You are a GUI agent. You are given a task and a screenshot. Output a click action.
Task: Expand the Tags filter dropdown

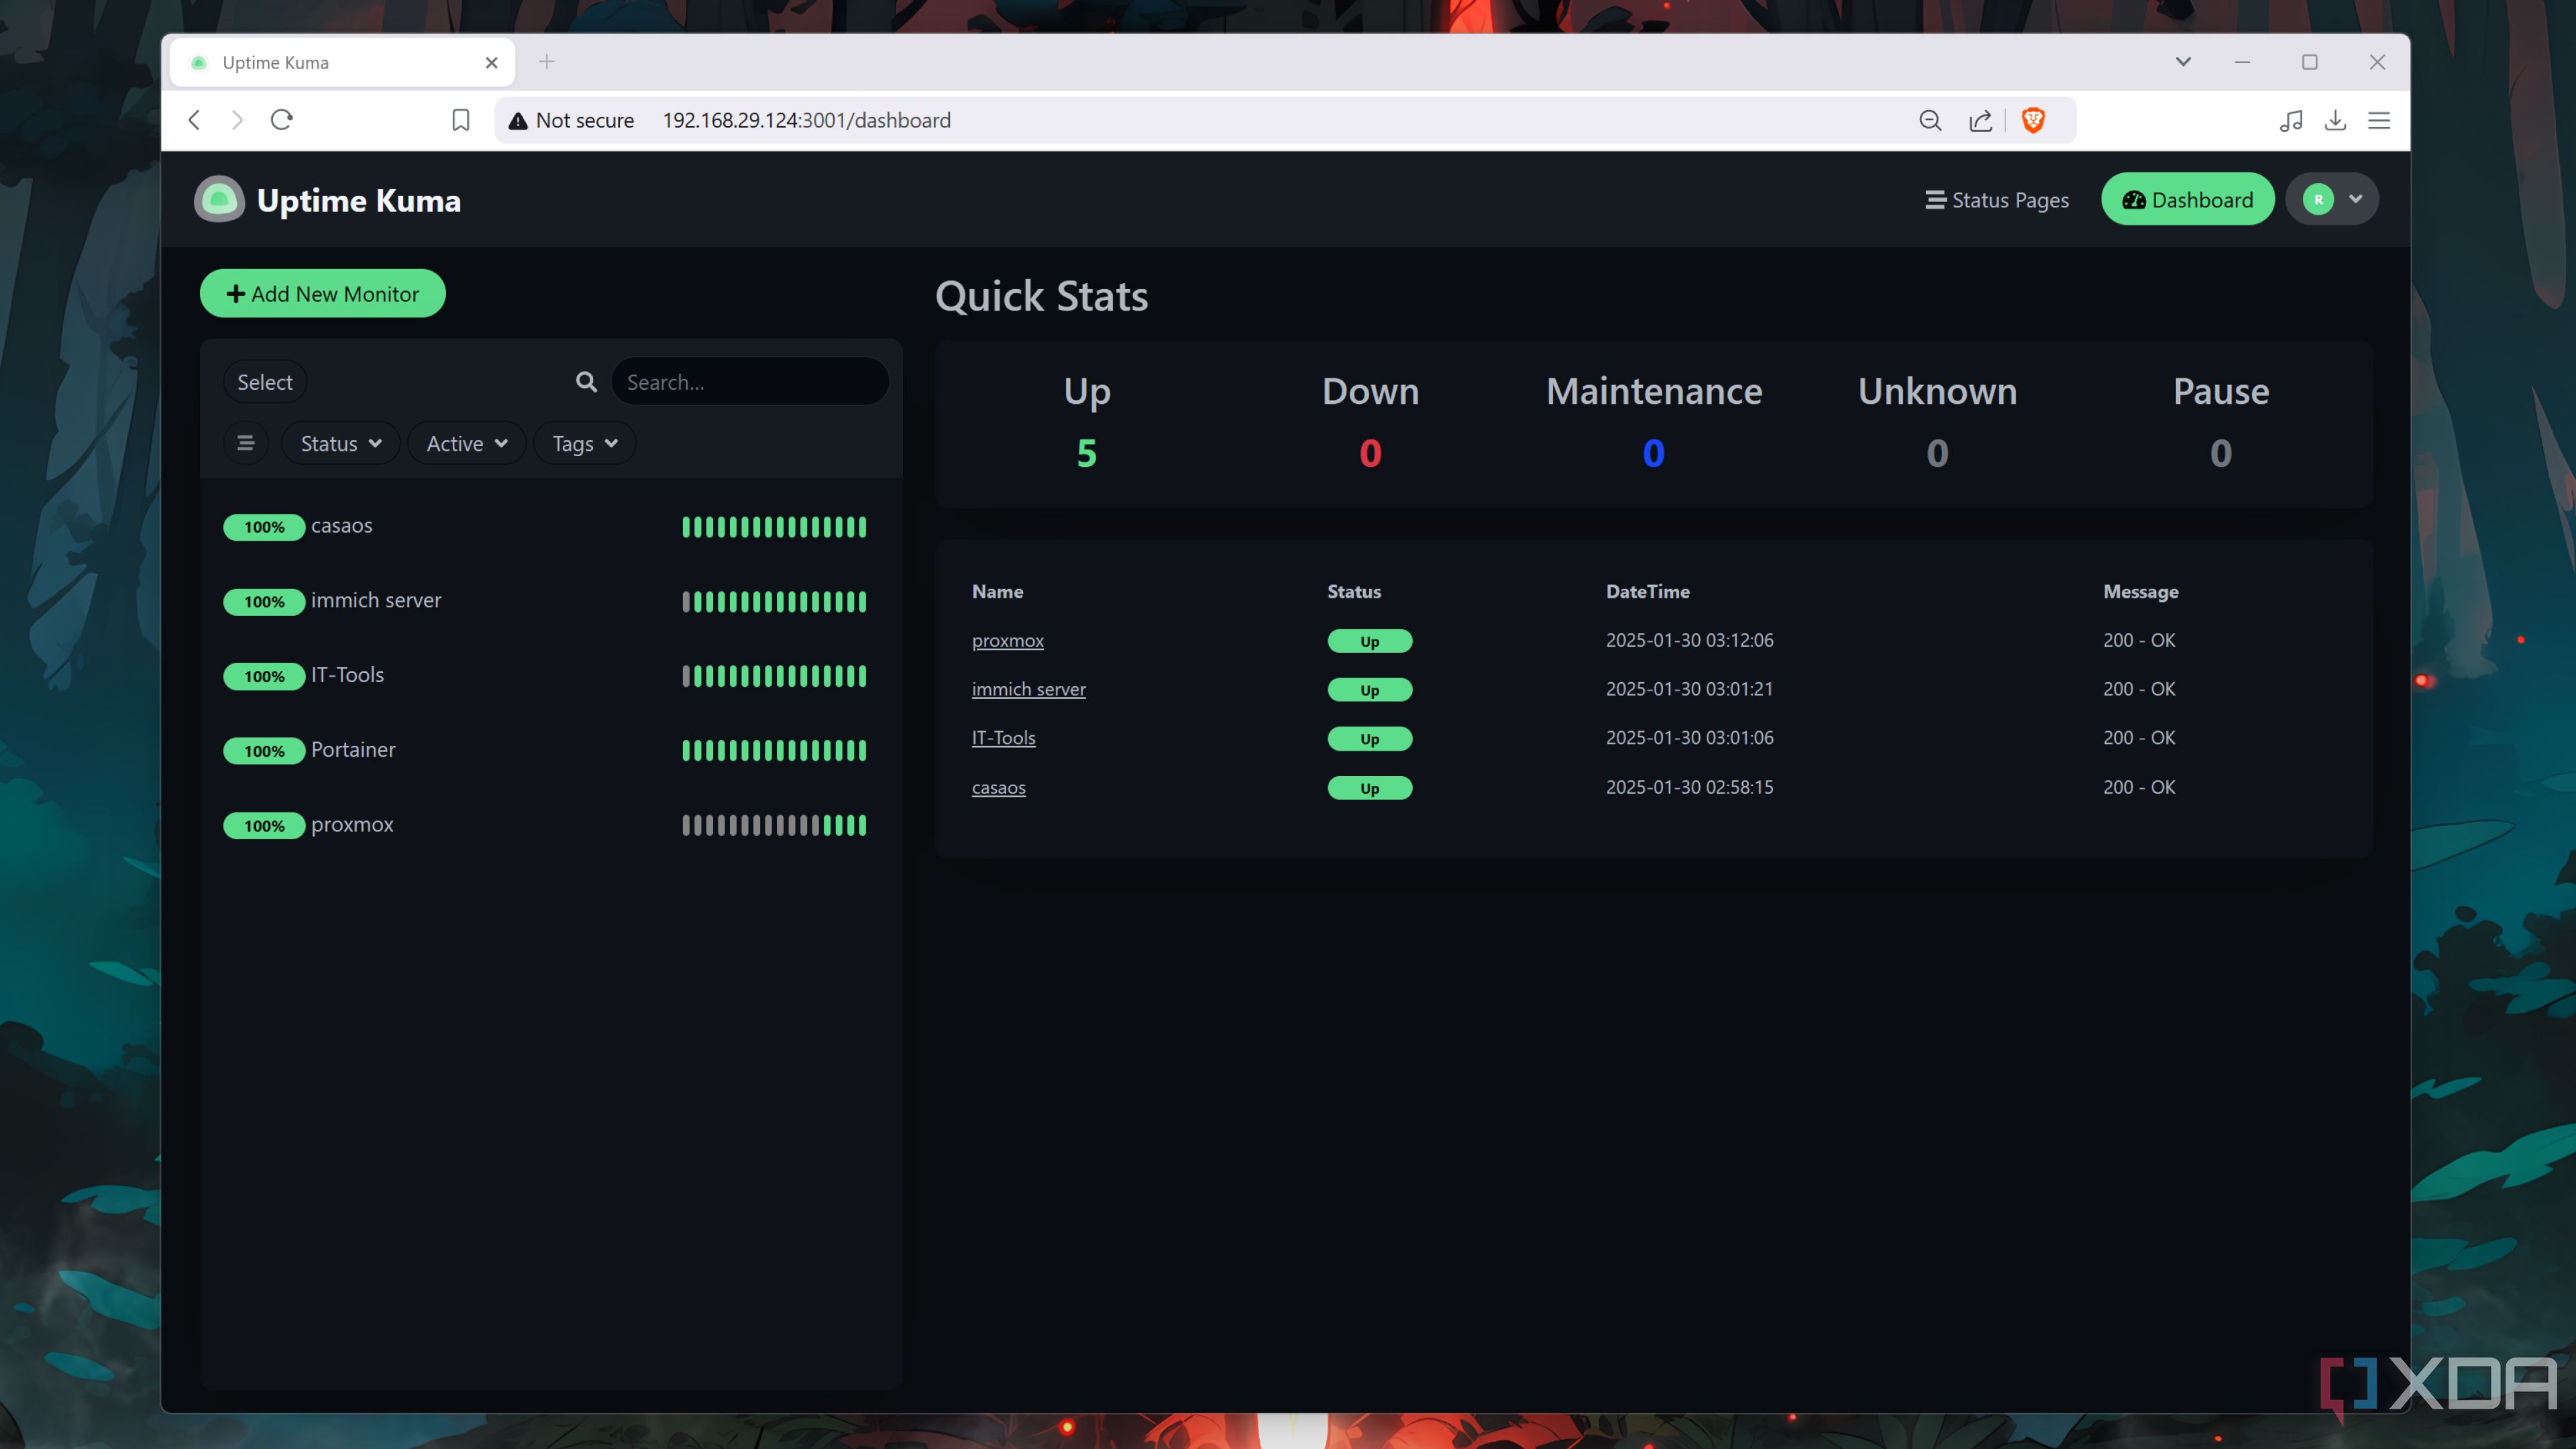pyautogui.click(x=583, y=443)
